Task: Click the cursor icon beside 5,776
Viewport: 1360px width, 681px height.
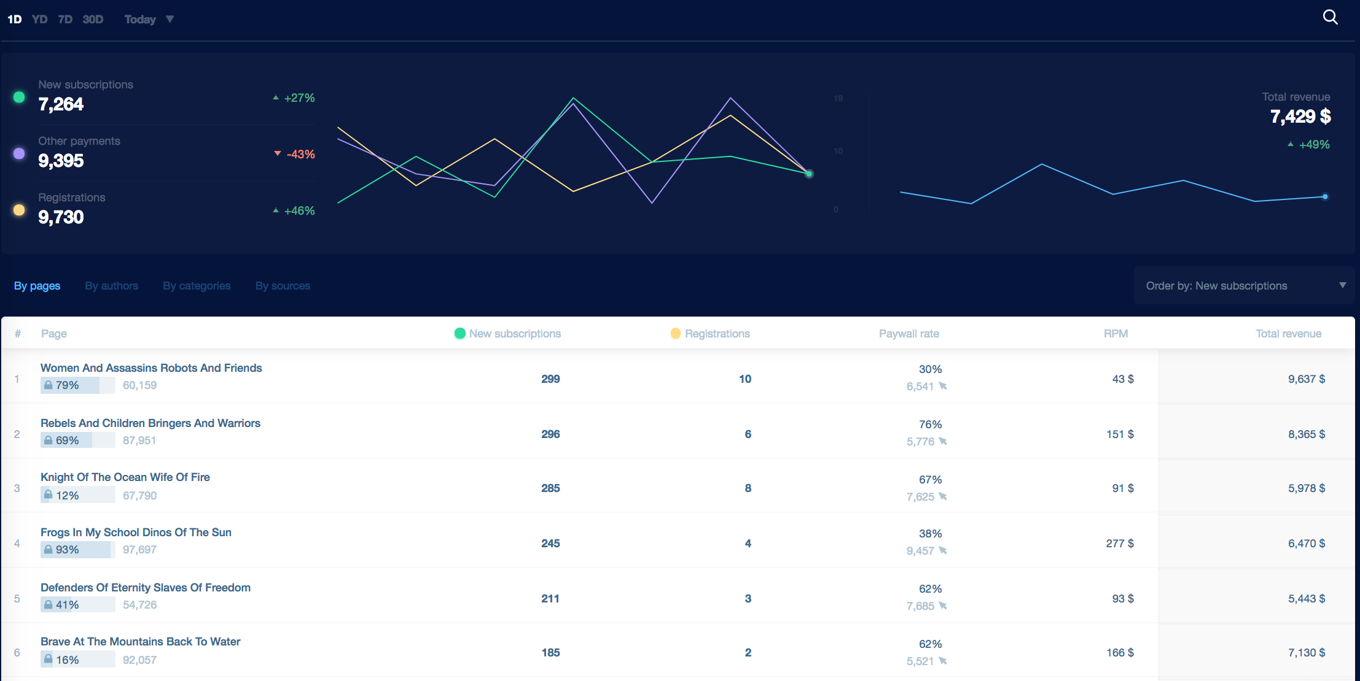Action: pos(943,441)
